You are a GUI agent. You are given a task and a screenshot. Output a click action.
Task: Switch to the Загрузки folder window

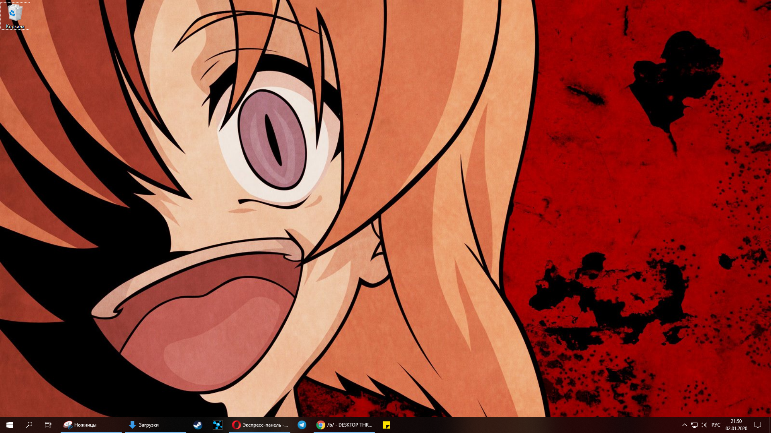(x=156, y=425)
